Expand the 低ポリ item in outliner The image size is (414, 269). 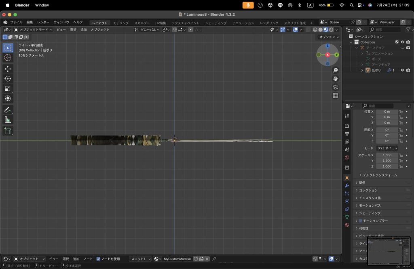(x=362, y=70)
